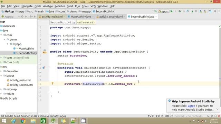Click the Windows Start button
This screenshot has width=221, height=124.
[4, 121]
